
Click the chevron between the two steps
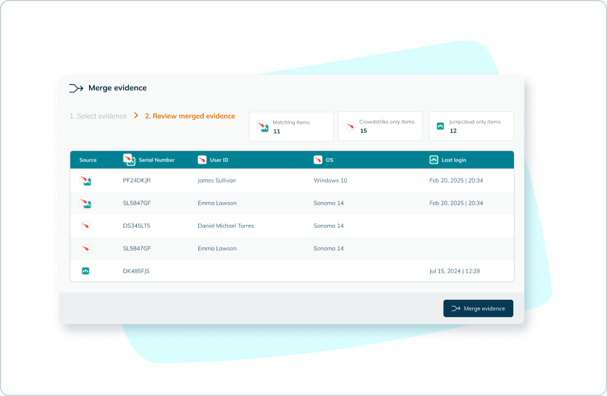point(136,116)
